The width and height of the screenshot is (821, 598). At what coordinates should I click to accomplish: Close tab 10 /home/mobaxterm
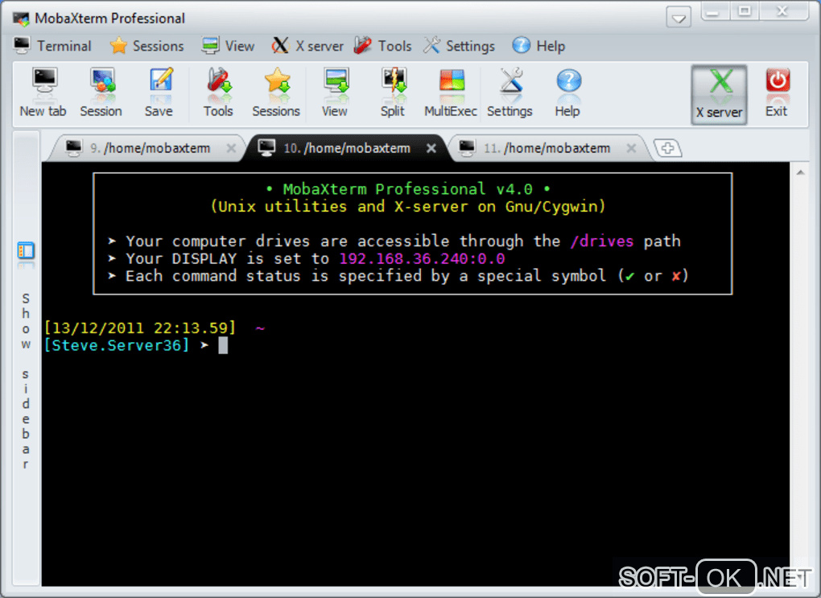coord(431,149)
